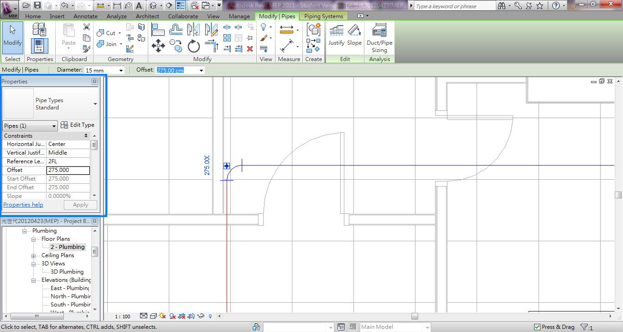Toggle Detail Level icon in view control bar

(x=144, y=316)
